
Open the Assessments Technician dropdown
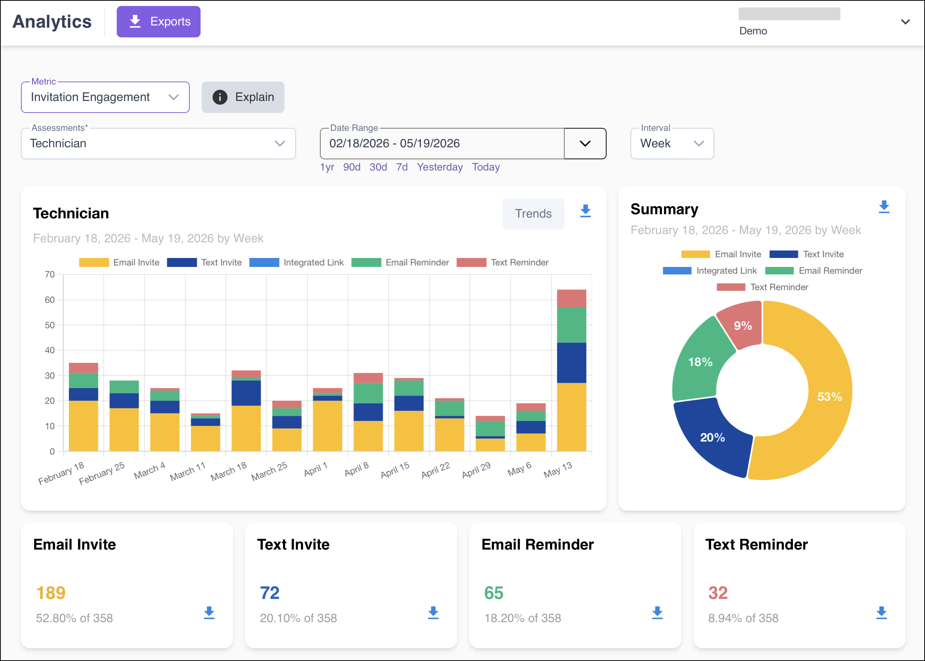[x=158, y=143]
